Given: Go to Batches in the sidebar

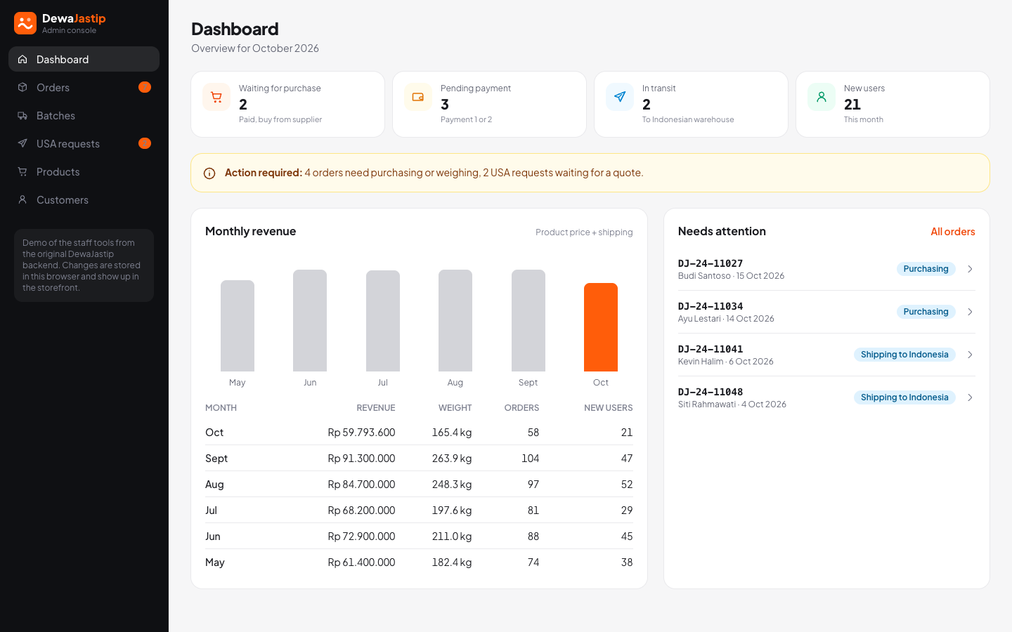Looking at the screenshot, I should (84, 115).
